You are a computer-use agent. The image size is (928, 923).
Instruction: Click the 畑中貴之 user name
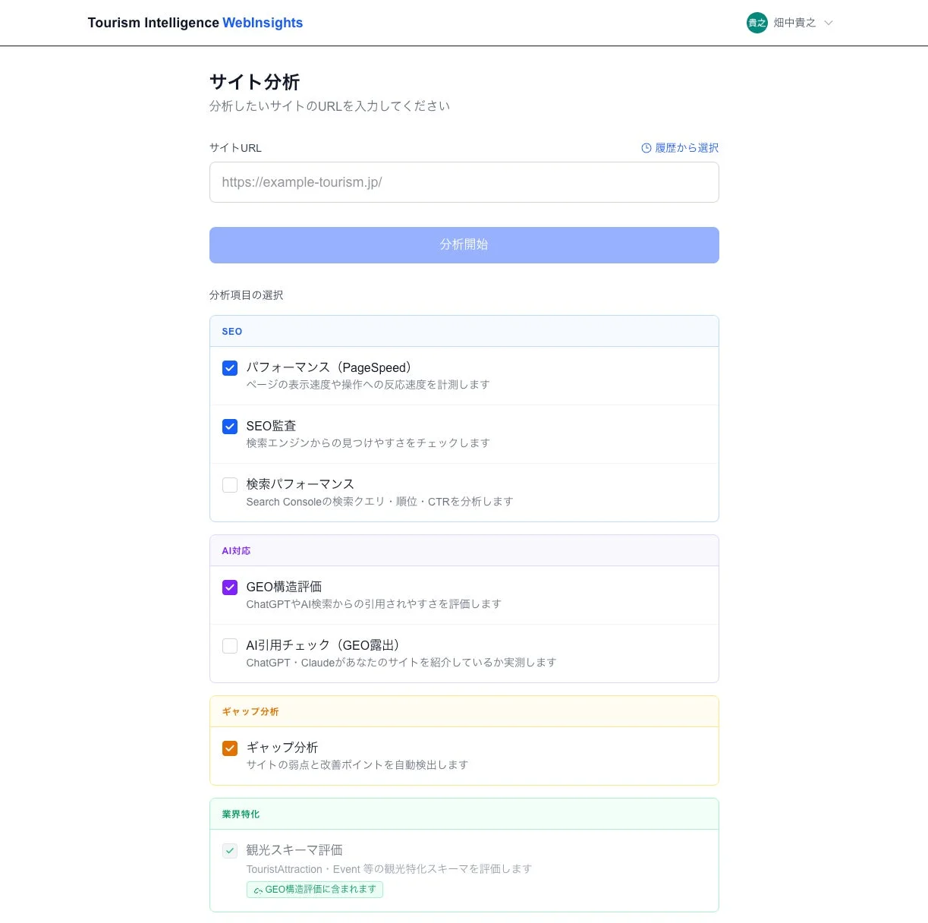pyautogui.click(x=794, y=23)
